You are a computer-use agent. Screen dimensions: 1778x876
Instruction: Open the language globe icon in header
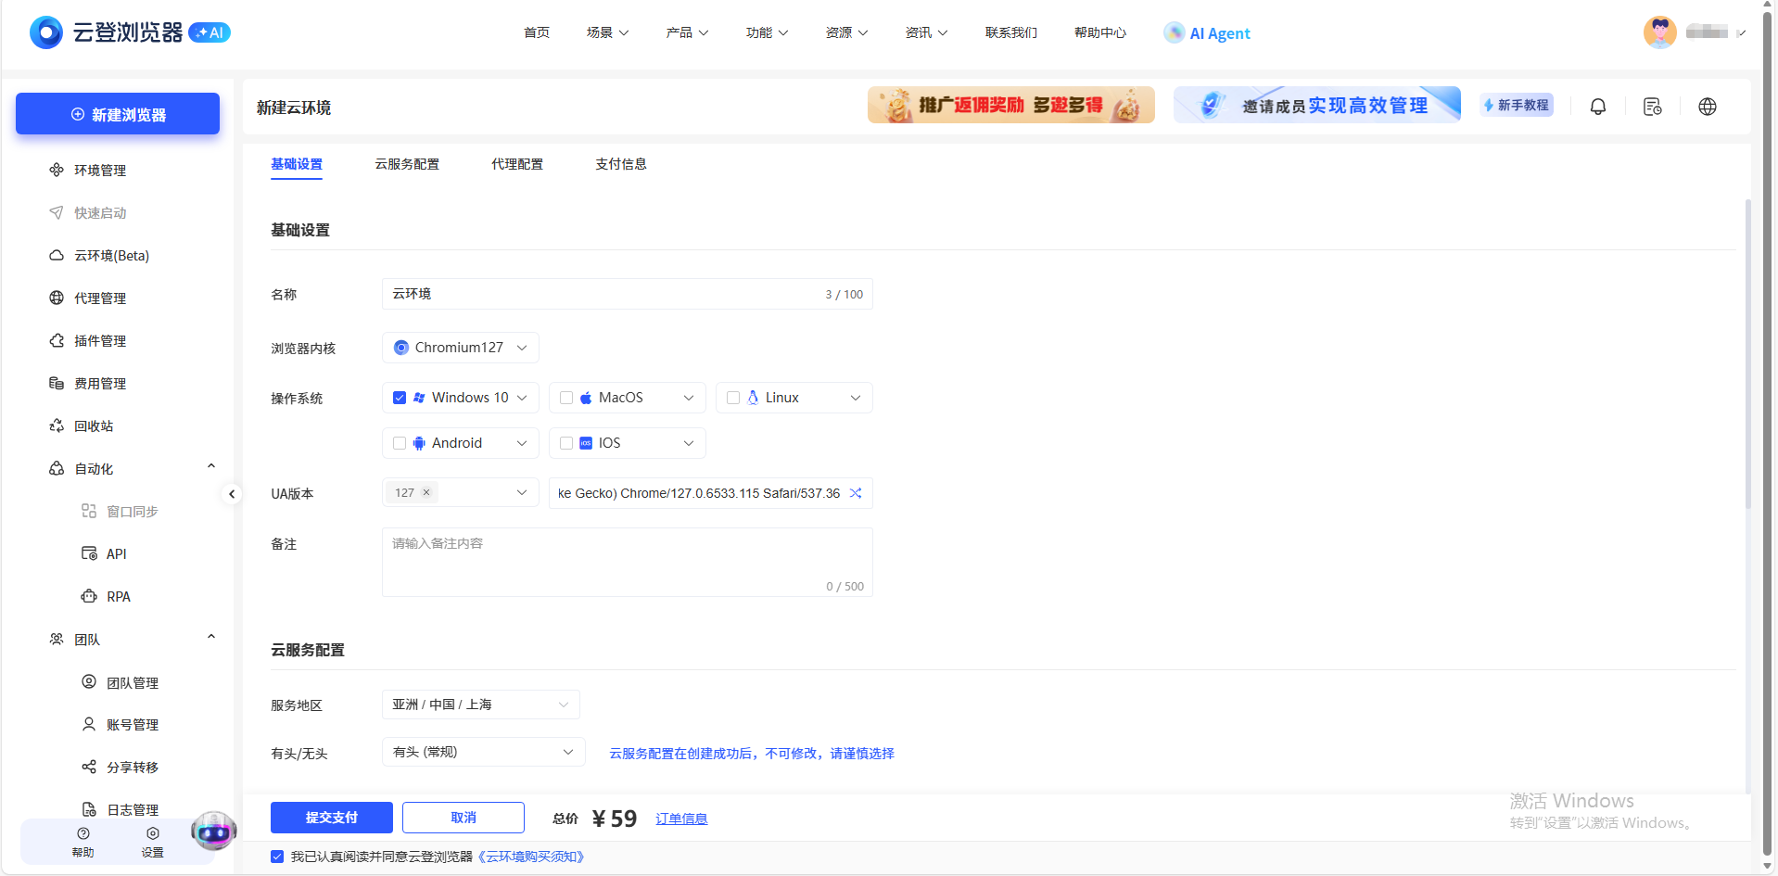pos(1708,106)
